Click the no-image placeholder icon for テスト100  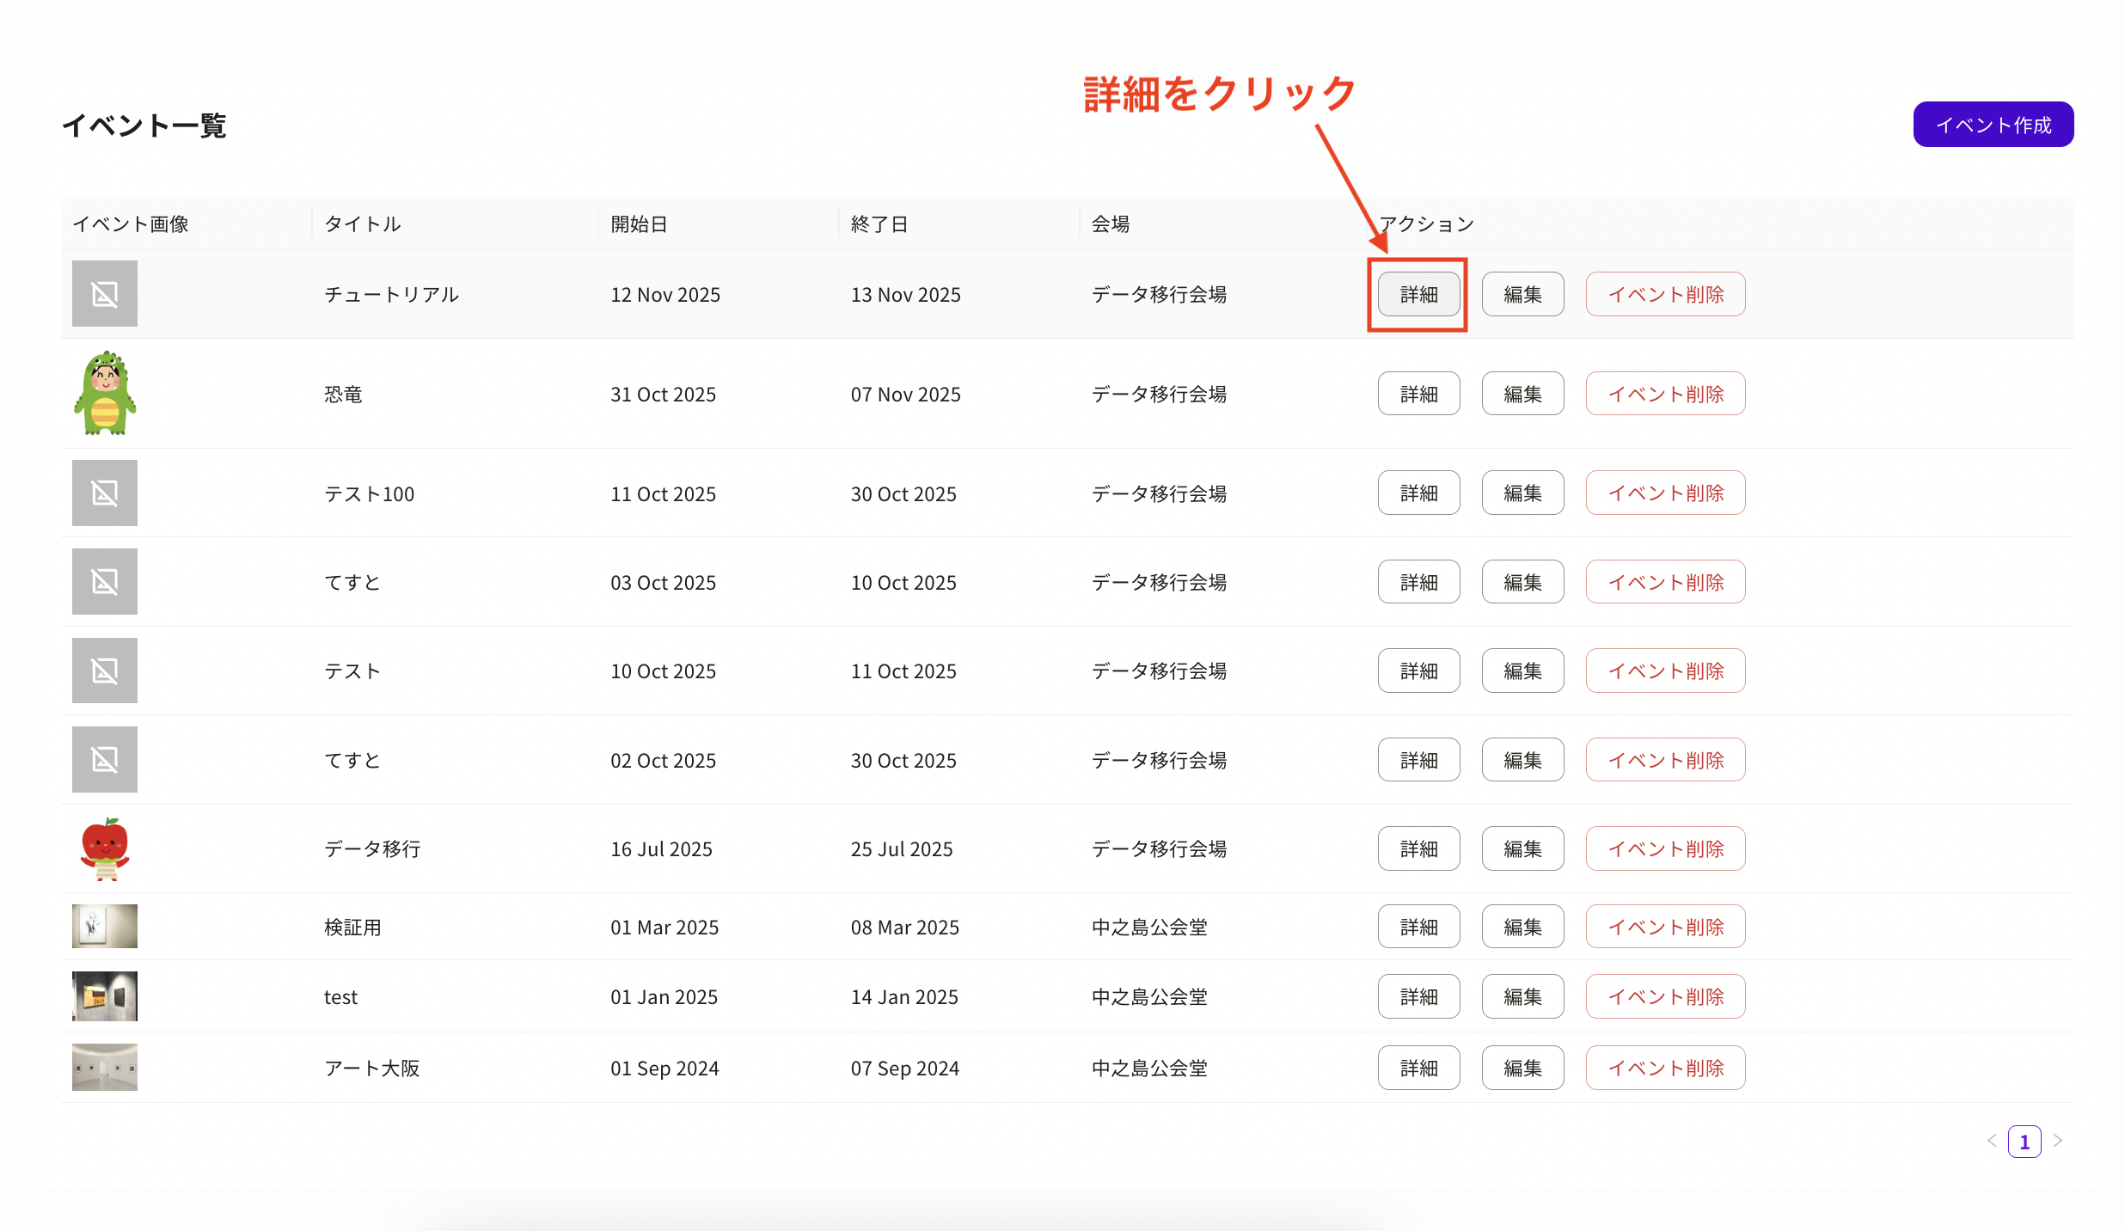click(104, 493)
